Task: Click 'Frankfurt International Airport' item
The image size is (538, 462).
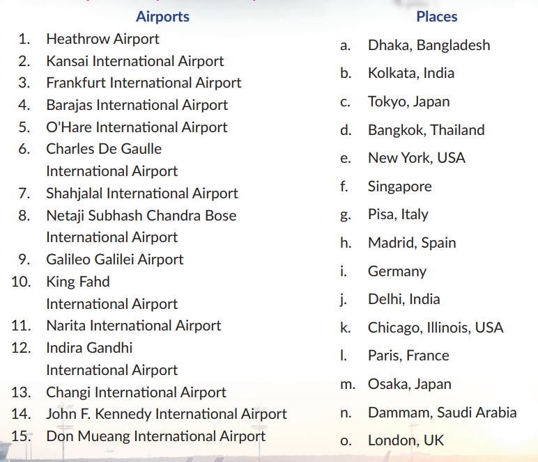Action: click(x=144, y=83)
